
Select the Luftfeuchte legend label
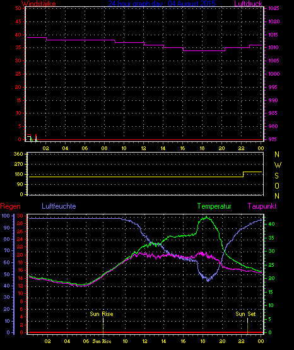59,206
